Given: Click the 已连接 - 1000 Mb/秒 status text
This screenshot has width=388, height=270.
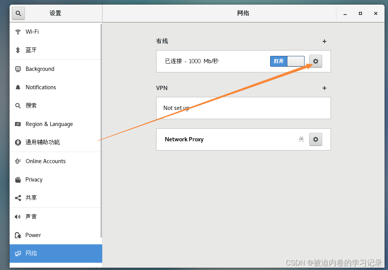Looking at the screenshot, I should (192, 61).
